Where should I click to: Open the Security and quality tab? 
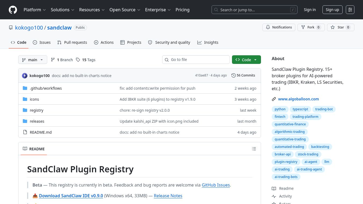coord(169,42)
